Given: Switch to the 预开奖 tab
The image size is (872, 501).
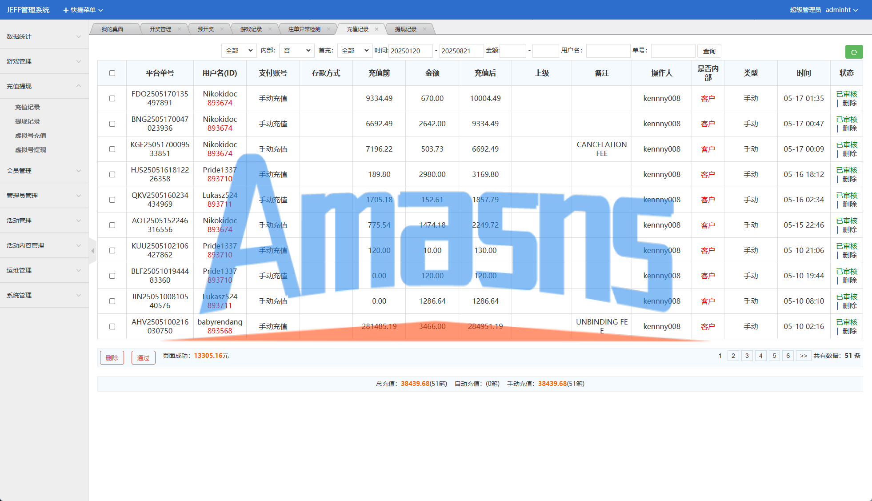Looking at the screenshot, I should pyautogui.click(x=206, y=29).
